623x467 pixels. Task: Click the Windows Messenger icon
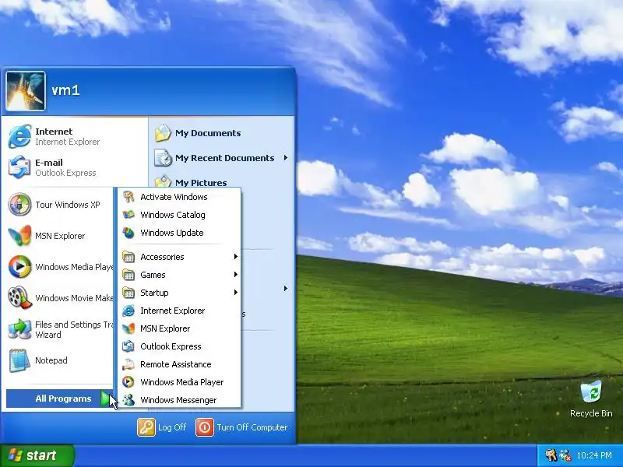128,400
